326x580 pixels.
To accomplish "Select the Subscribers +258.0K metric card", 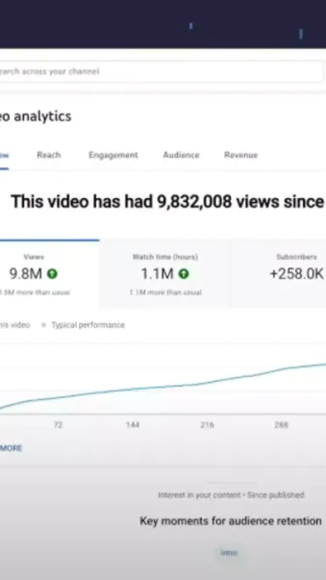I will pos(278,274).
